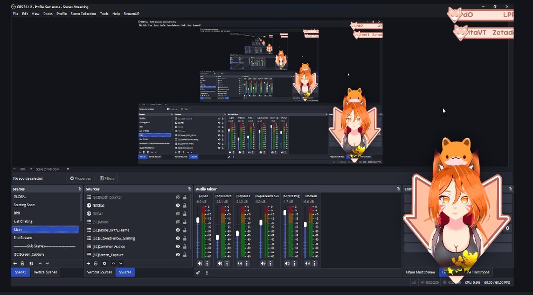Open [AA]Music channel options menu dots
The image size is (533, 295).
247,263
